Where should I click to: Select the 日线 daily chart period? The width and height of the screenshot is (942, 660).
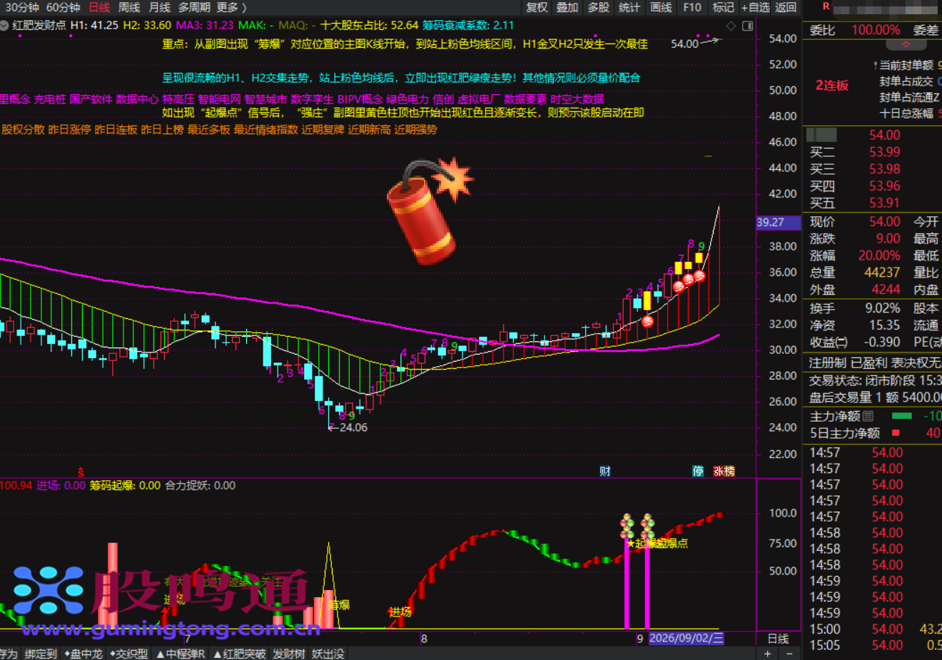tap(99, 7)
